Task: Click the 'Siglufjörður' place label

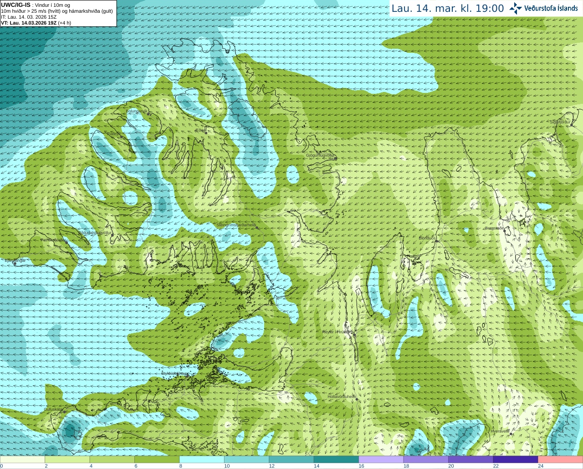Action: 560,122
